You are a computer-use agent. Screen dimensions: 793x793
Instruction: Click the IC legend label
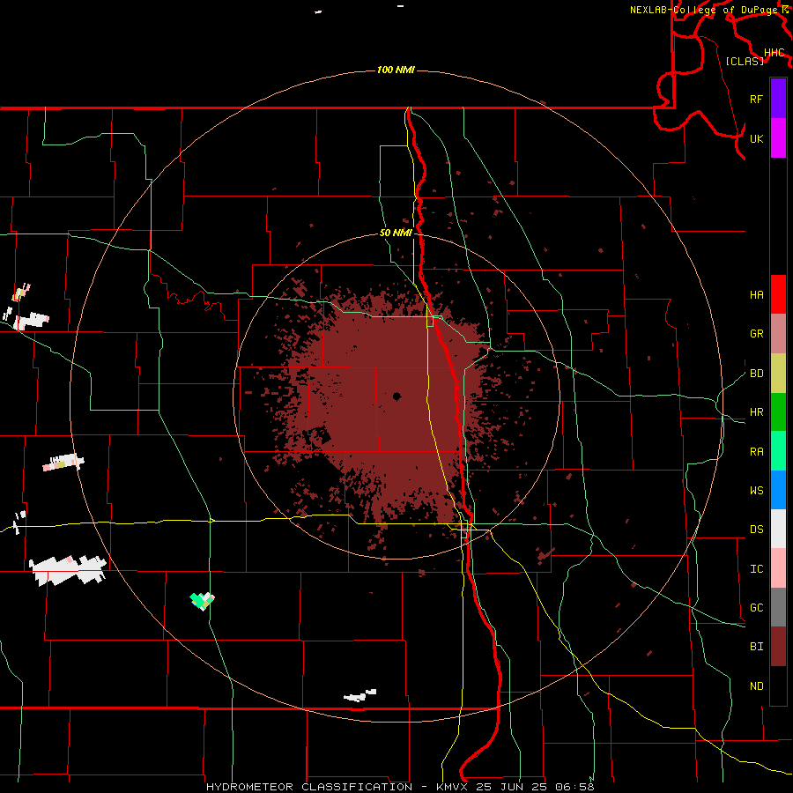pyautogui.click(x=757, y=569)
